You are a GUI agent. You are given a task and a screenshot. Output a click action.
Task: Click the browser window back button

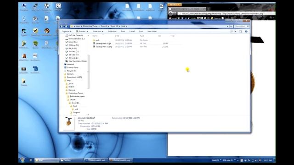170,13
